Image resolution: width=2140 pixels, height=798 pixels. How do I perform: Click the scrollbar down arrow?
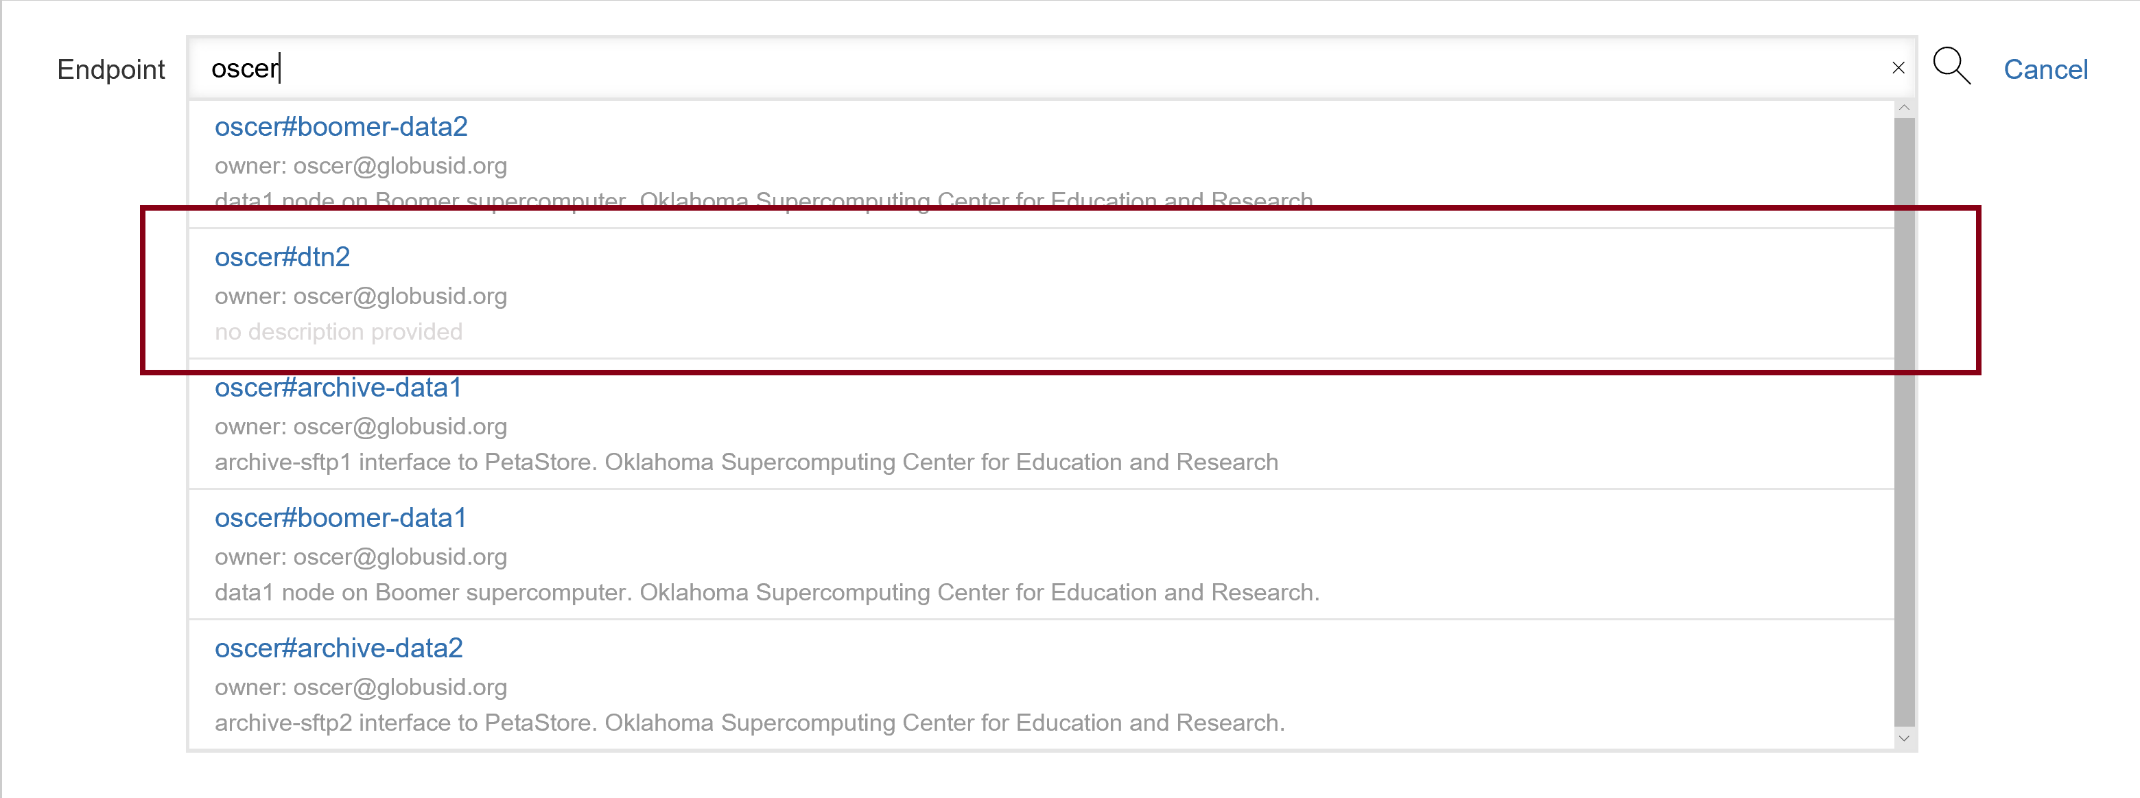click(x=1904, y=738)
